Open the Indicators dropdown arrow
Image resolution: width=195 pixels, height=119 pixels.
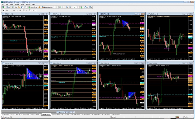83,7
